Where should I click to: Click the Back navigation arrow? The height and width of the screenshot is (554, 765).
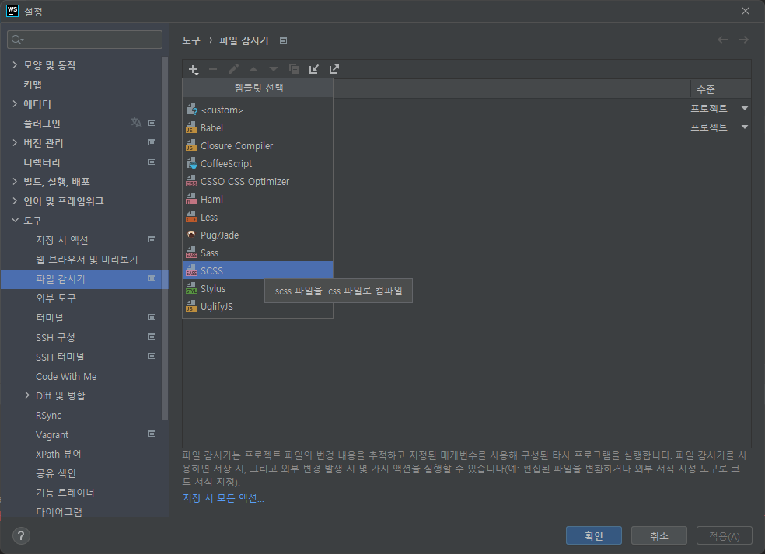coord(722,40)
